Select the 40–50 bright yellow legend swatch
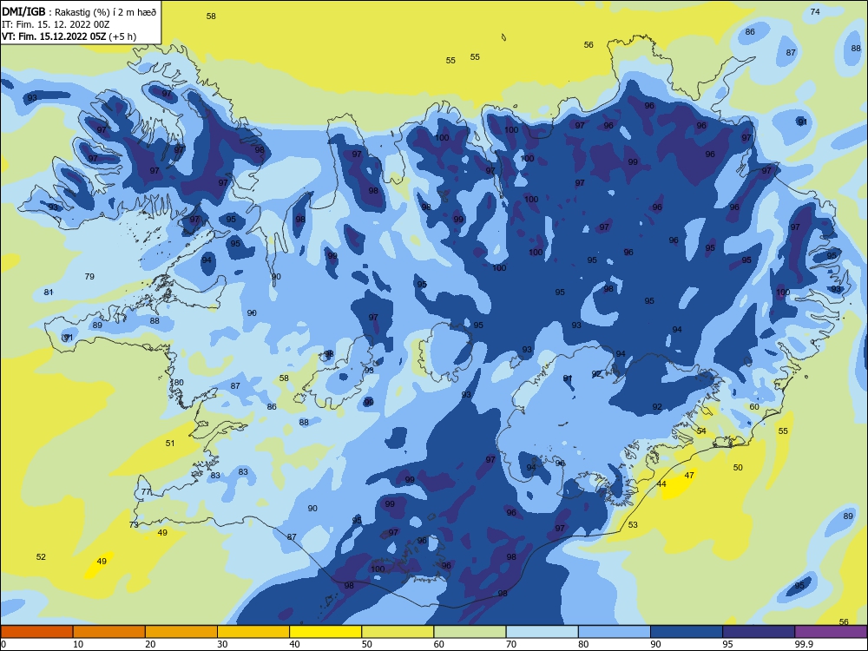Image resolution: width=868 pixels, height=651 pixels. (x=325, y=632)
